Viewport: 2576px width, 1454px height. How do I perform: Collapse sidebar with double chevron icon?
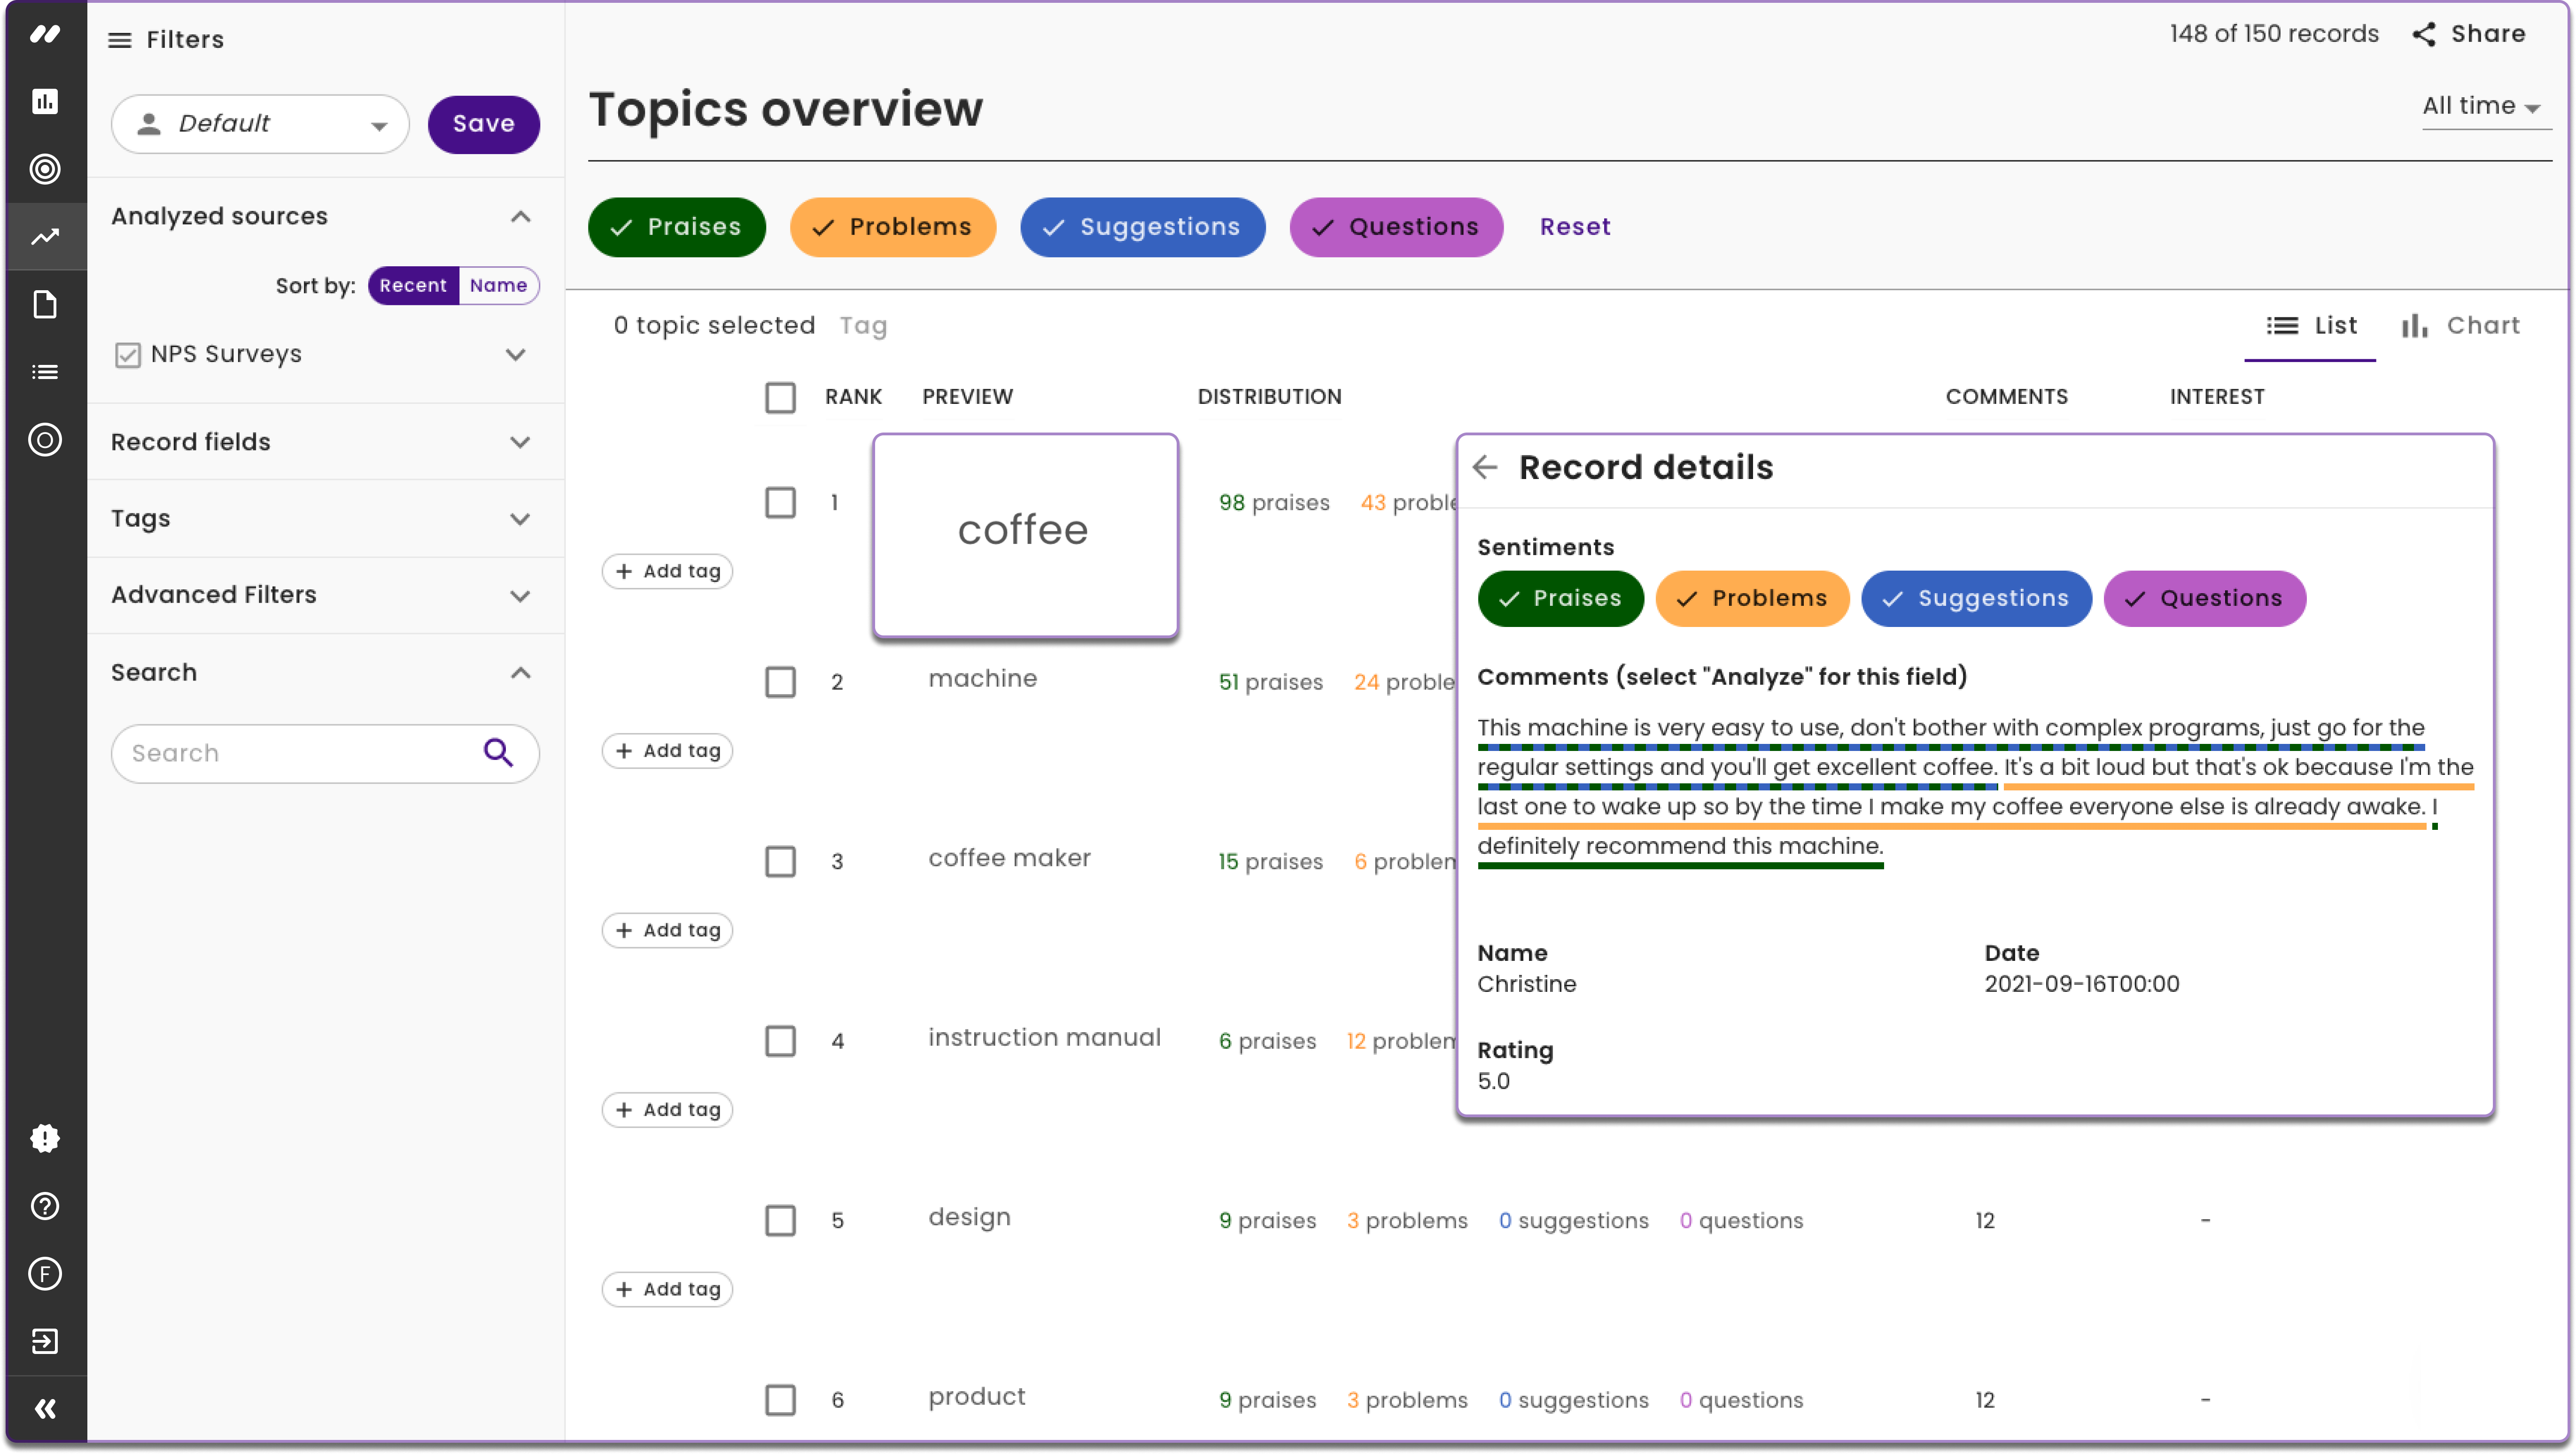coord(45,1409)
